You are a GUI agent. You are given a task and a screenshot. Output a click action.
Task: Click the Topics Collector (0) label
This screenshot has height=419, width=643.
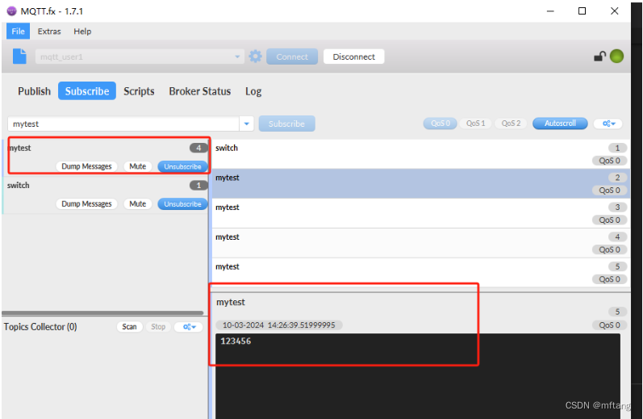[40, 327]
